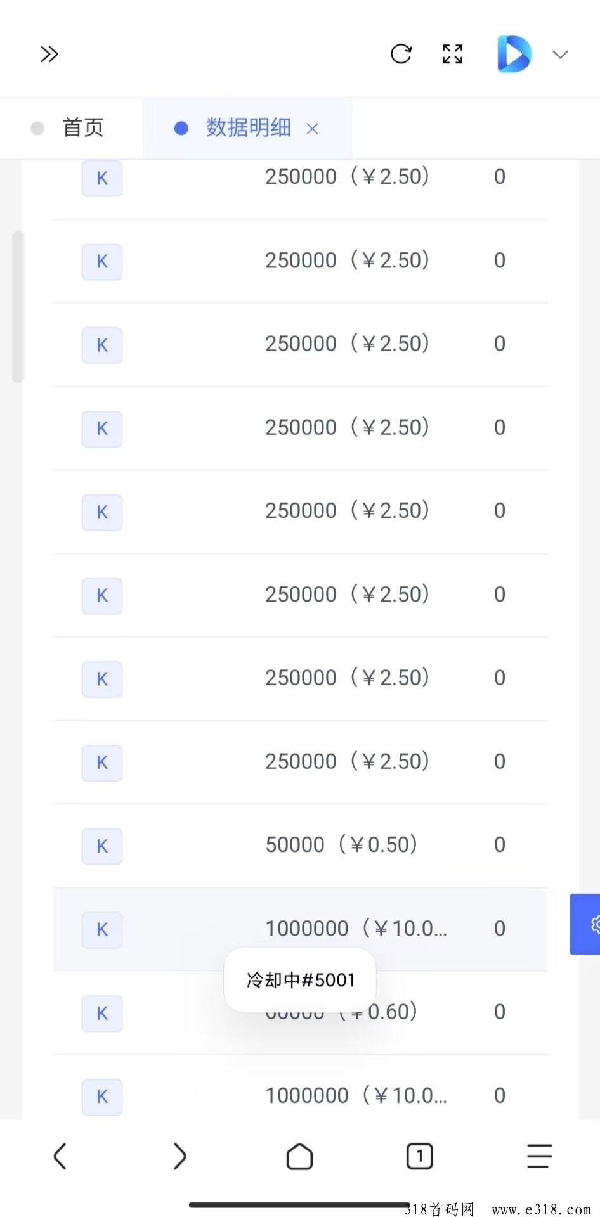Viewport: 600px width, 1217px height.
Task: Click the 50000 (¥0.50) amount cell
Action: point(341,845)
